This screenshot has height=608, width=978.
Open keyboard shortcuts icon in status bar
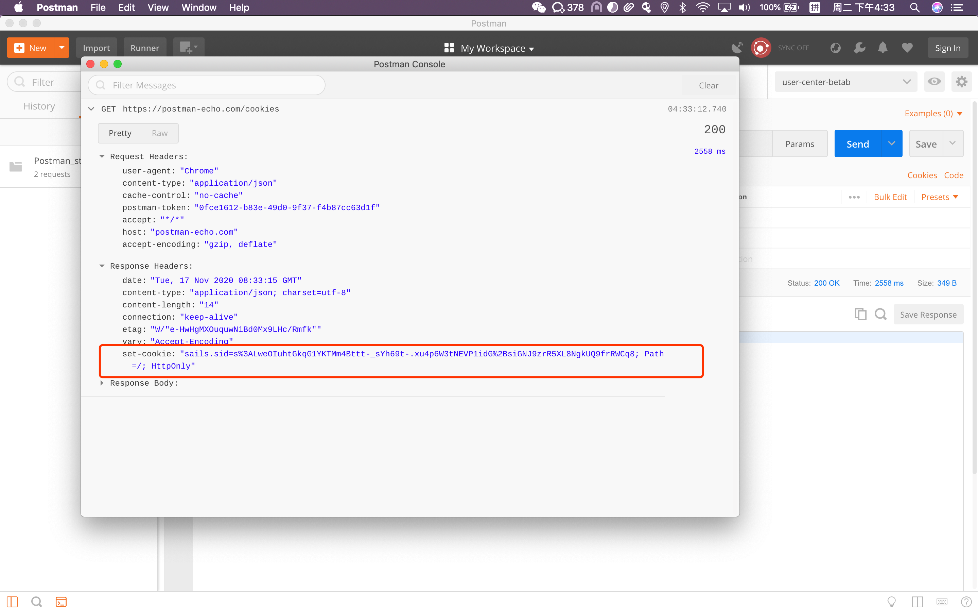click(x=942, y=602)
